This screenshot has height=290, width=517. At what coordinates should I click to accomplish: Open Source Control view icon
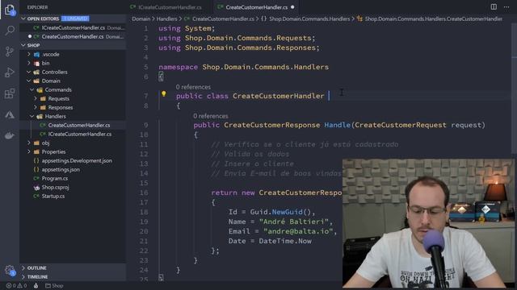click(x=10, y=52)
